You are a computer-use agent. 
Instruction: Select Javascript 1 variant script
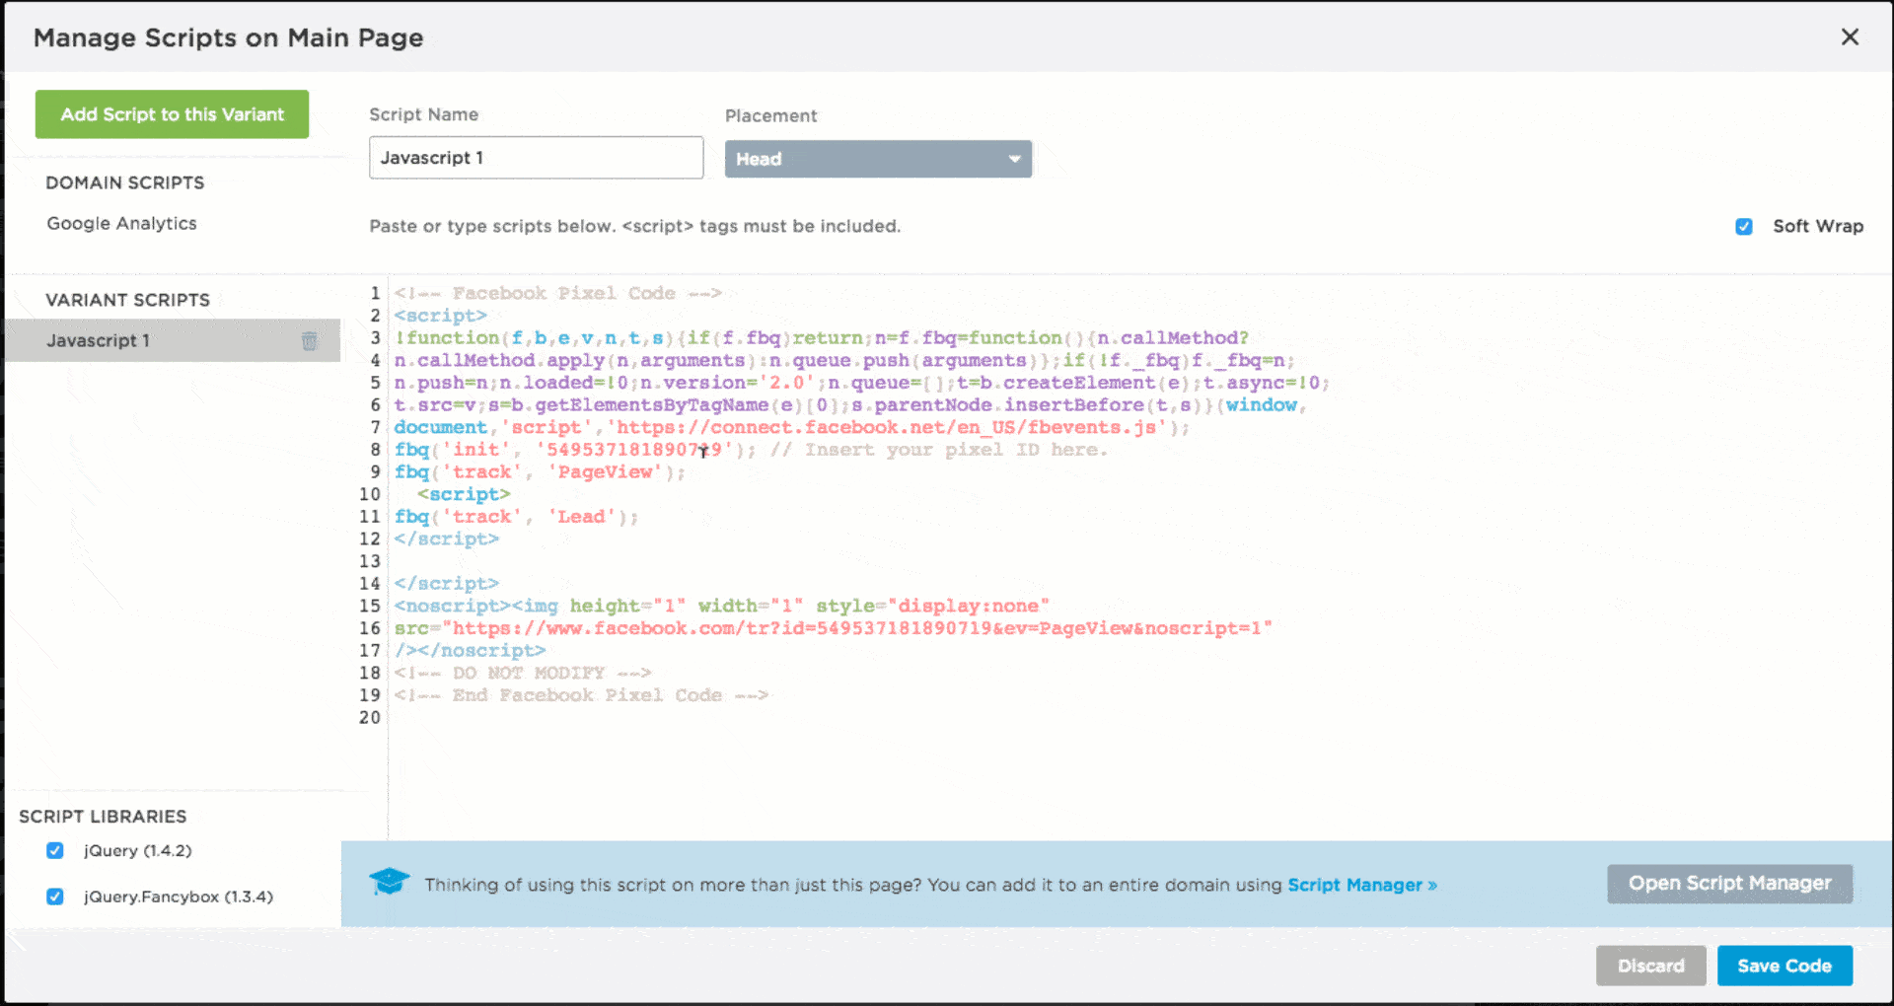(x=173, y=340)
